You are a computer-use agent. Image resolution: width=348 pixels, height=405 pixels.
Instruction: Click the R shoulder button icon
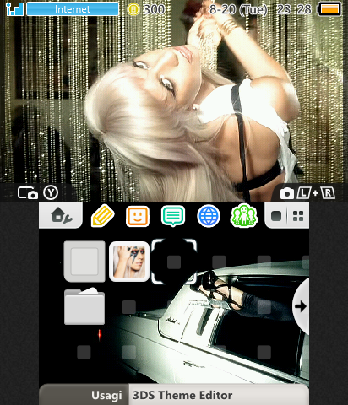click(328, 193)
